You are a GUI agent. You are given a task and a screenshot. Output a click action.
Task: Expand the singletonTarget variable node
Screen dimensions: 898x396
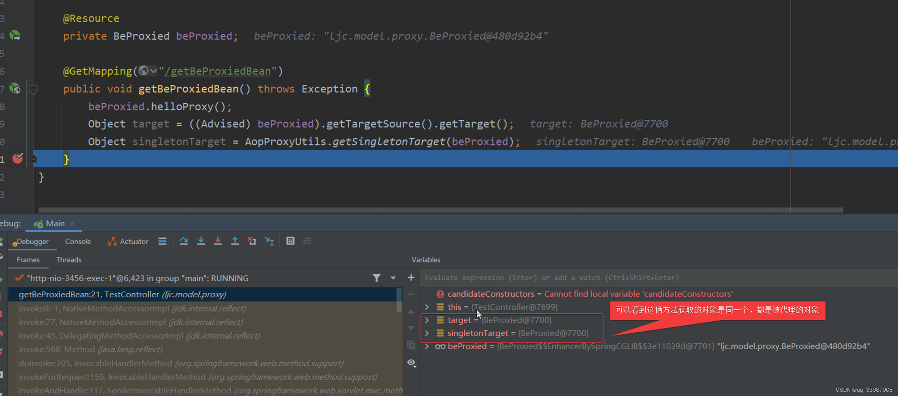pos(427,333)
